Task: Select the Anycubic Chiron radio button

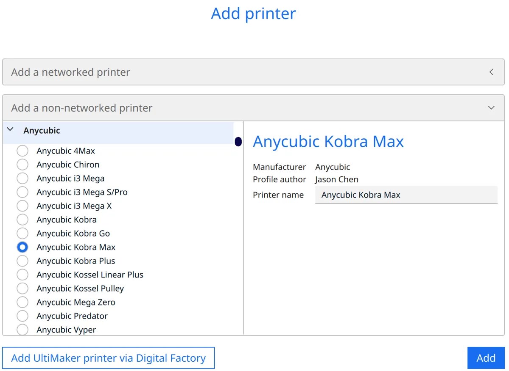Action: [x=22, y=165]
